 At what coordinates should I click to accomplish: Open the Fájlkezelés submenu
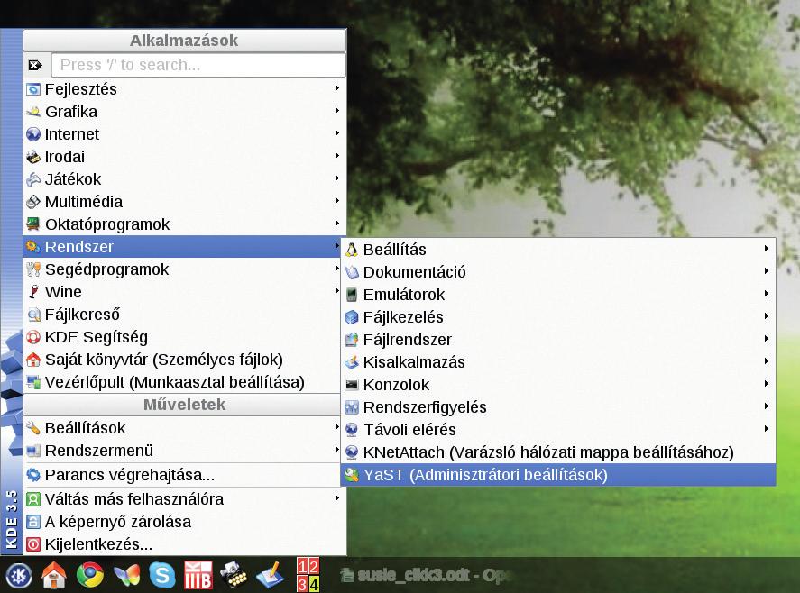point(558,316)
